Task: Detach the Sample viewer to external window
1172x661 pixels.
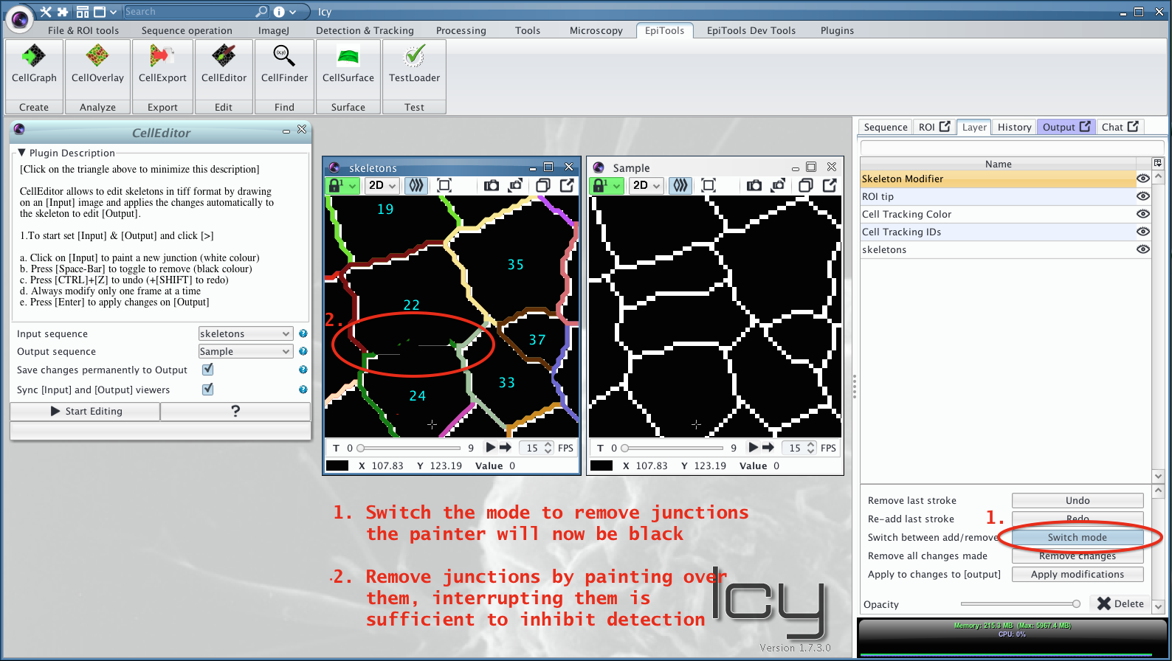Action: [x=830, y=185]
